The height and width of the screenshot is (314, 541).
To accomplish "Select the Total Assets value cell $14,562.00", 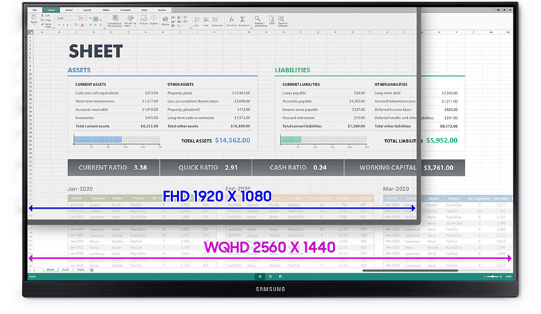I will click(x=232, y=140).
